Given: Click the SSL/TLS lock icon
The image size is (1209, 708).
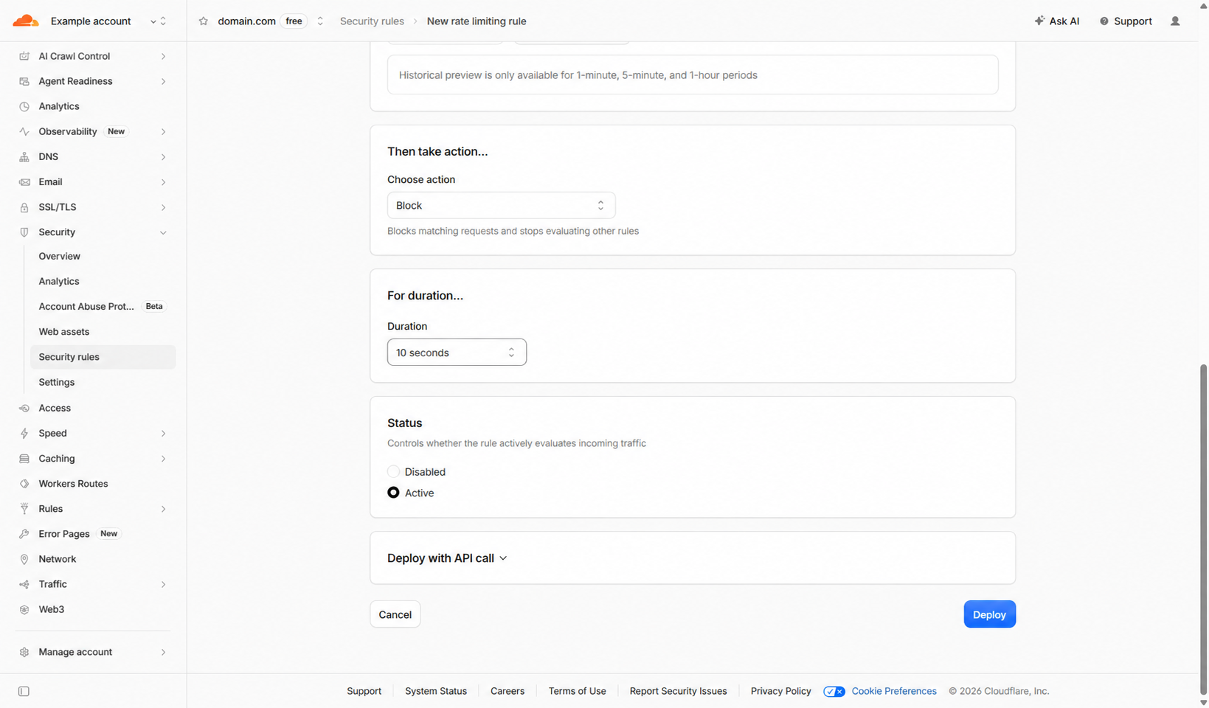Looking at the screenshot, I should coord(24,207).
